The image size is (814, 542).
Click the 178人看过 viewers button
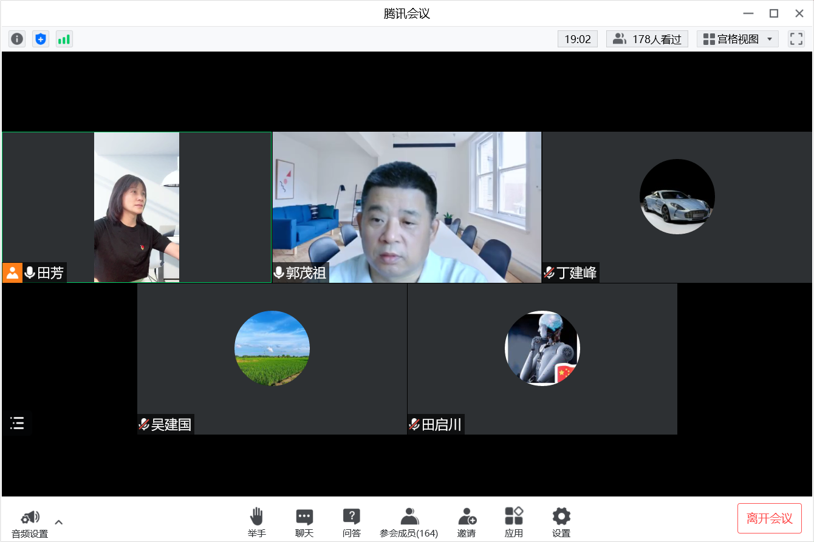[647, 39]
